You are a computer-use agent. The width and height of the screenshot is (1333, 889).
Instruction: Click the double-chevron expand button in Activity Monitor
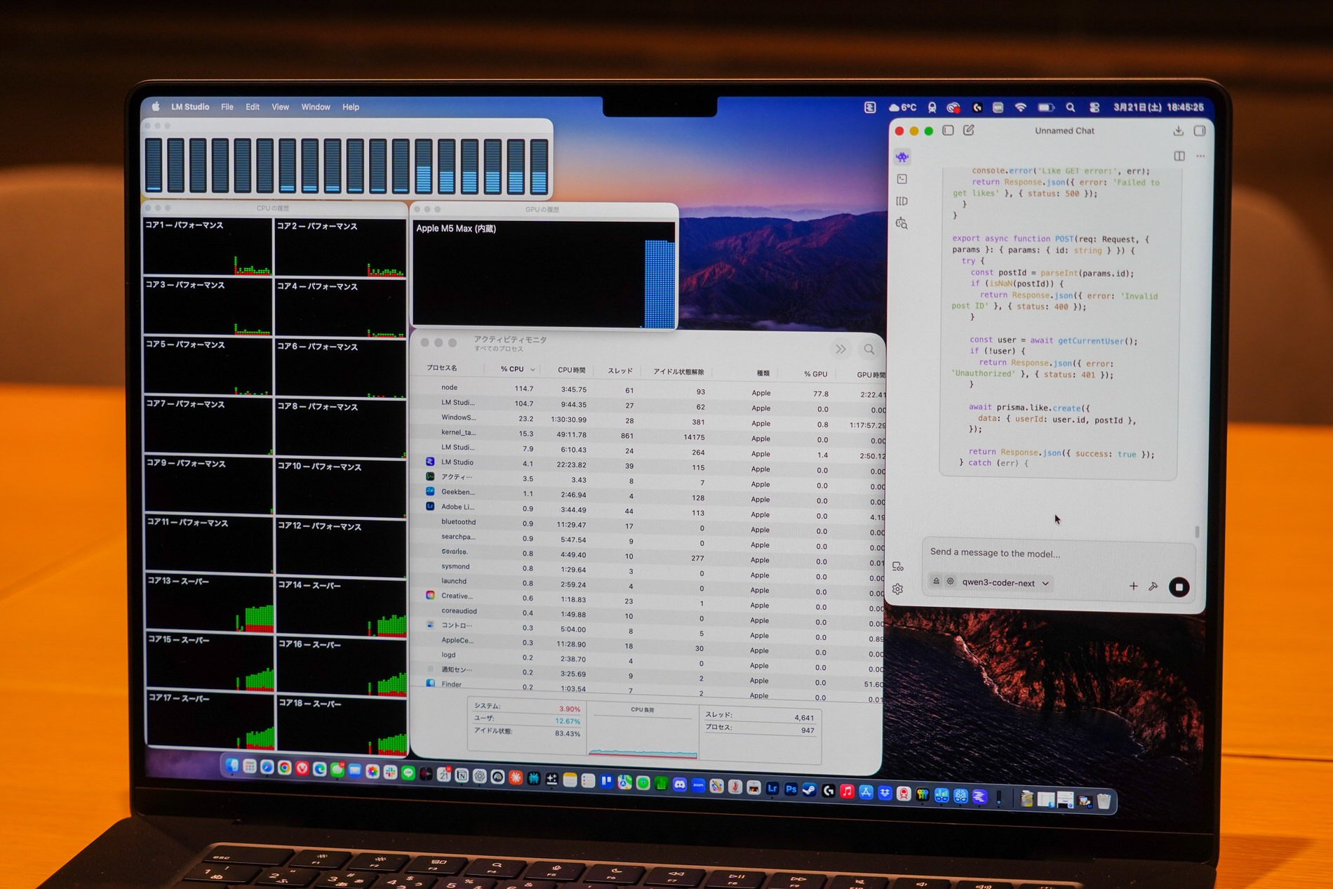click(x=840, y=349)
